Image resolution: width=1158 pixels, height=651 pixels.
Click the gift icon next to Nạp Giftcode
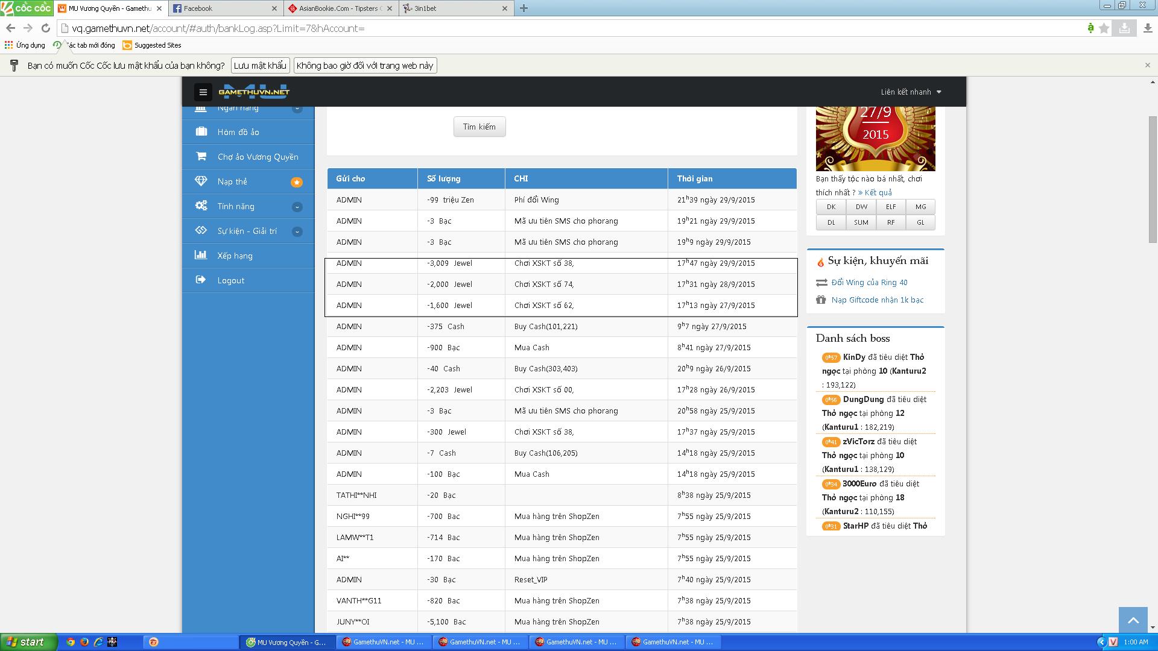[x=821, y=300]
